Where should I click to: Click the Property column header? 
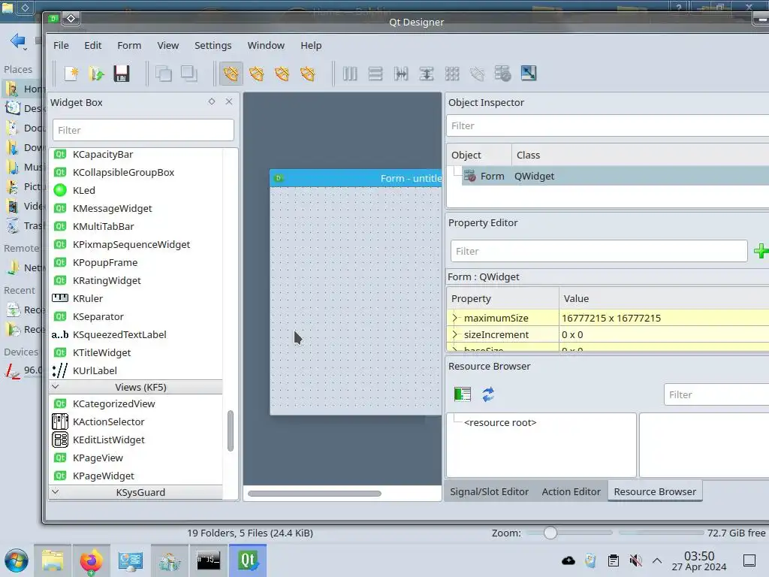[x=502, y=298]
